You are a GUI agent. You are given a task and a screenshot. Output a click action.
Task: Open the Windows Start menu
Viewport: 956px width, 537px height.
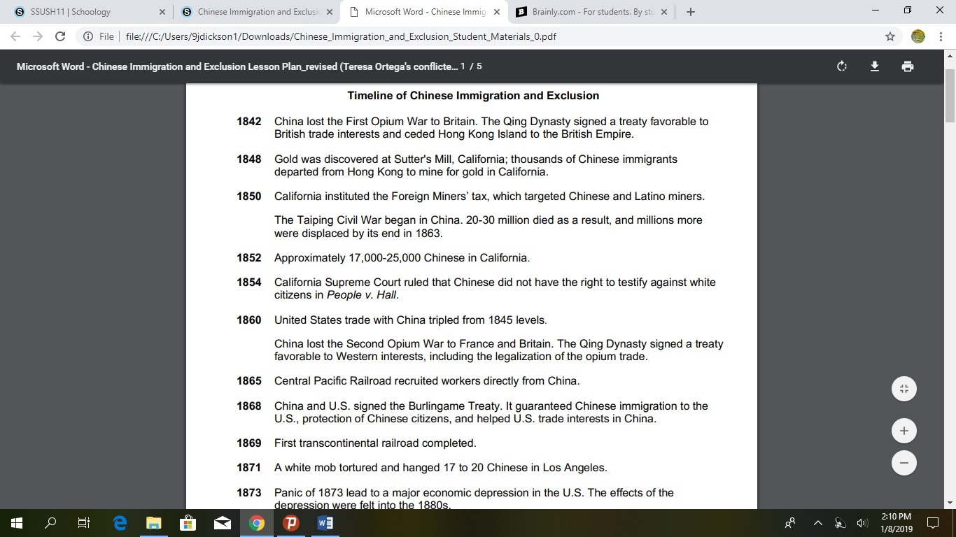coord(17,523)
